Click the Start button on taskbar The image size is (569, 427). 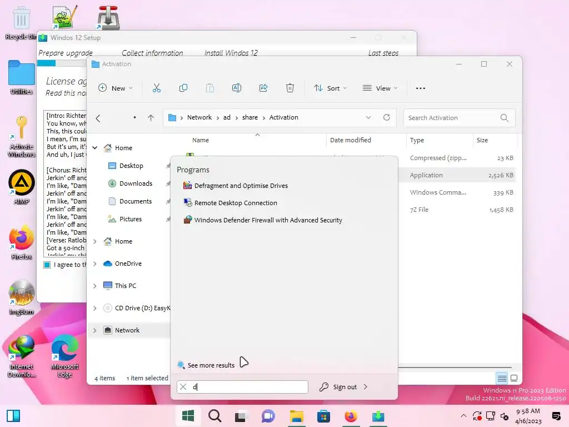(x=188, y=416)
